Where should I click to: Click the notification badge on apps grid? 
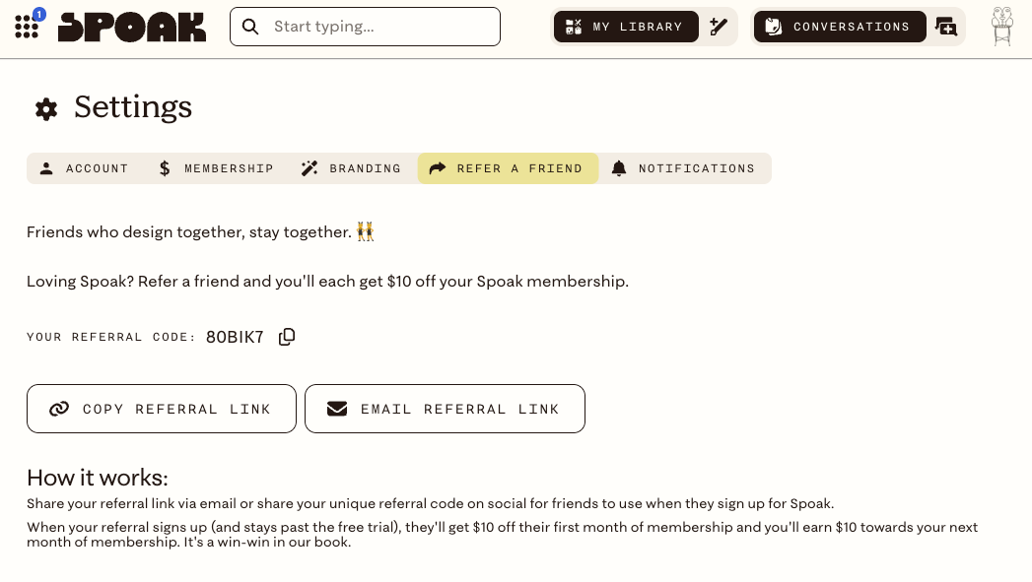click(39, 14)
